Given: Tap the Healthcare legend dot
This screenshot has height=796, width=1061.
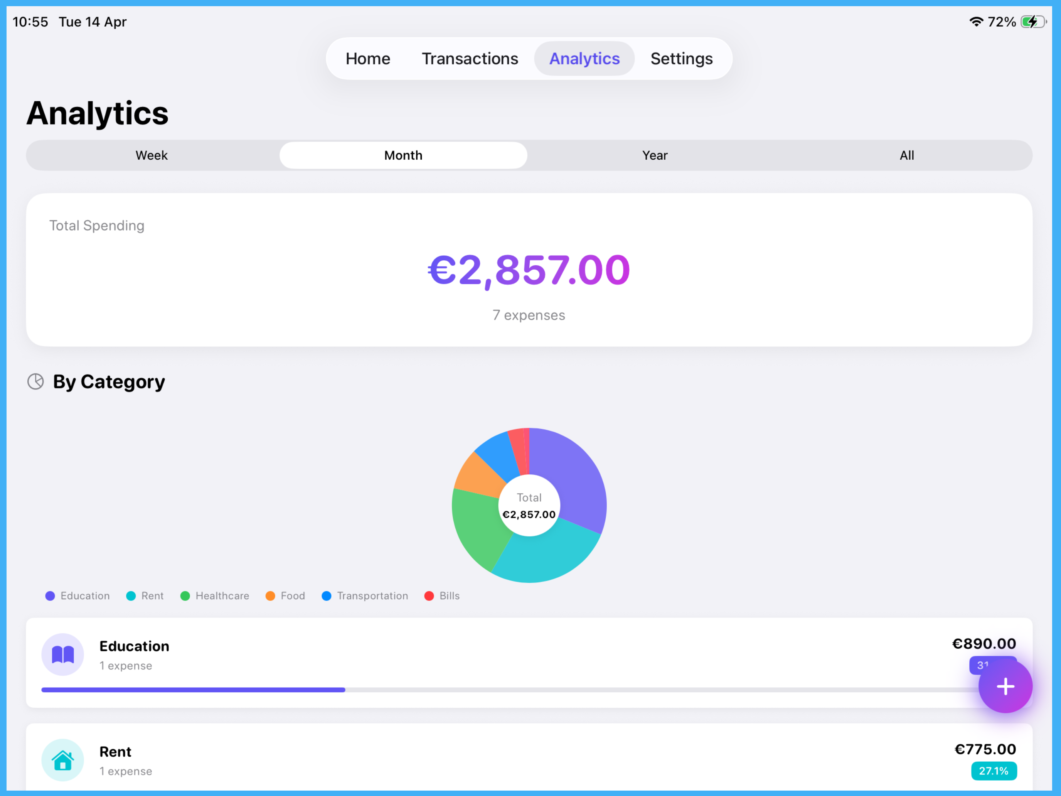Looking at the screenshot, I should pyautogui.click(x=185, y=596).
